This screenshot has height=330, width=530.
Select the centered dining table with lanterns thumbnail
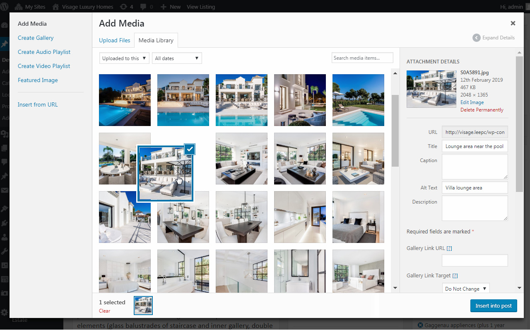point(241,217)
